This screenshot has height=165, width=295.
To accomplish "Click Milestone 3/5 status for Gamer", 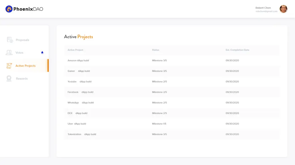I will pyautogui.click(x=159, y=71).
